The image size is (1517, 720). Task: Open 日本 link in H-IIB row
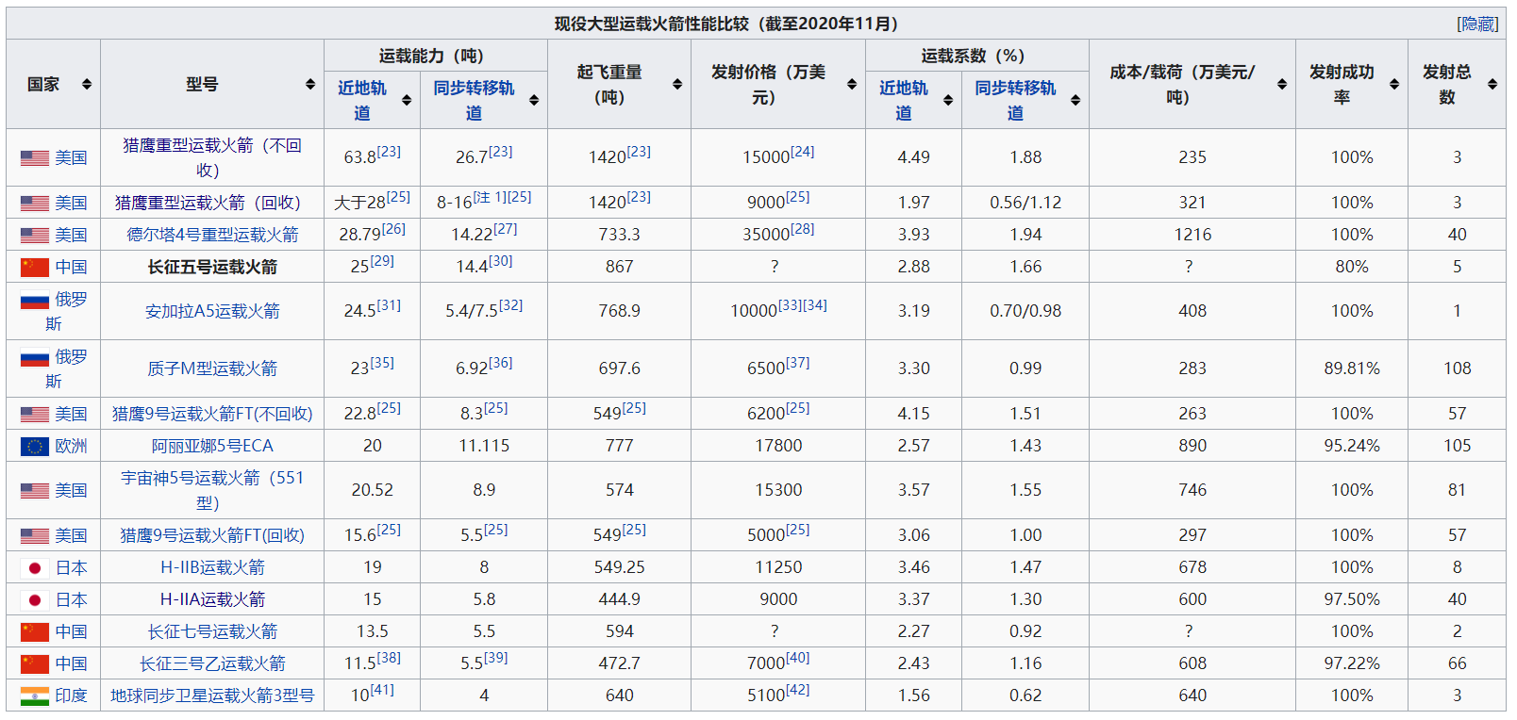(71, 567)
